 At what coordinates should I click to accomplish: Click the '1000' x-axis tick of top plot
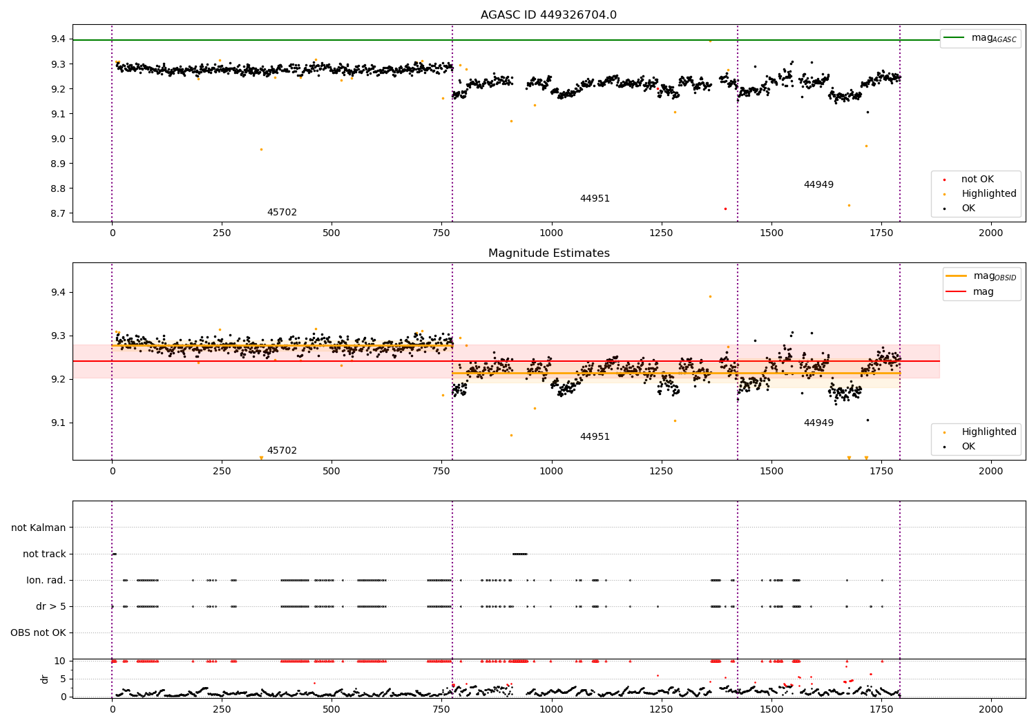click(551, 233)
